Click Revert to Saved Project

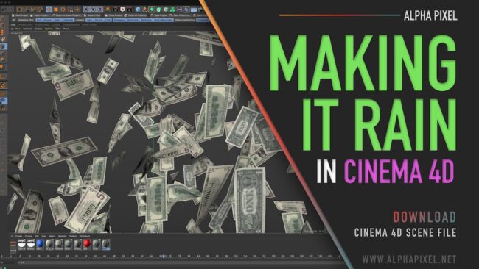pos(66,15)
